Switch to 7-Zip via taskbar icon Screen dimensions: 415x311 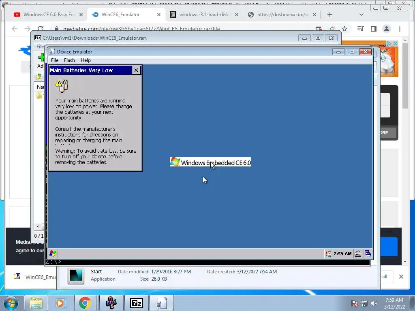pyautogui.click(x=136, y=303)
